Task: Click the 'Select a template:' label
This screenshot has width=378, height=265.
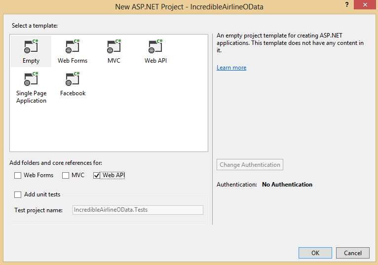Action: (35, 26)
